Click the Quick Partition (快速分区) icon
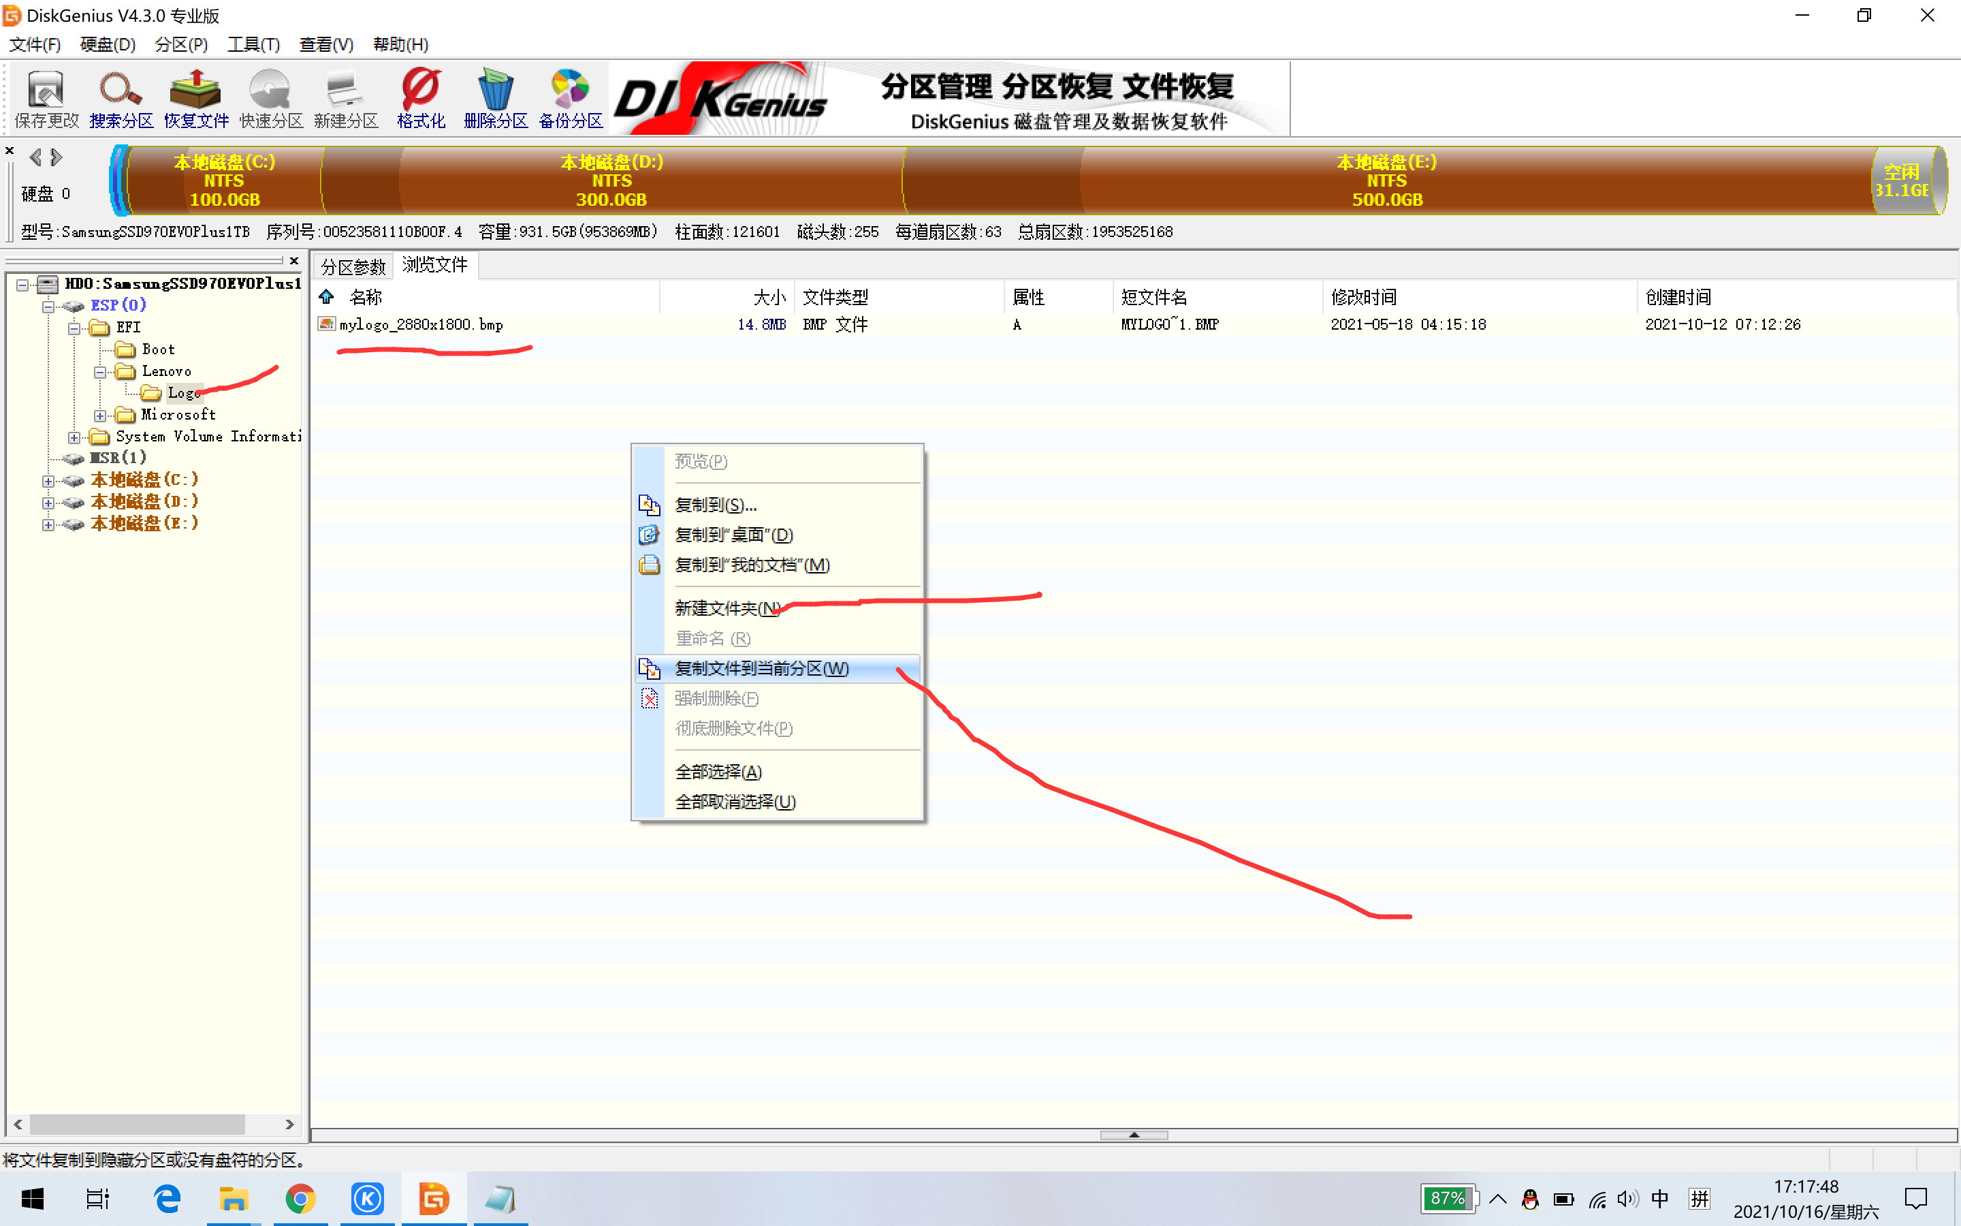Viewport: 1961px width, 1226px height. [x=270, y=99]
